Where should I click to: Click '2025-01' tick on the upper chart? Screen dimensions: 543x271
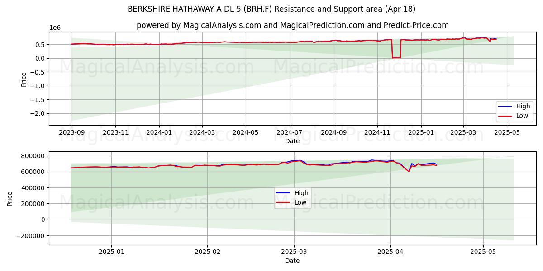[x=421, y=133]
